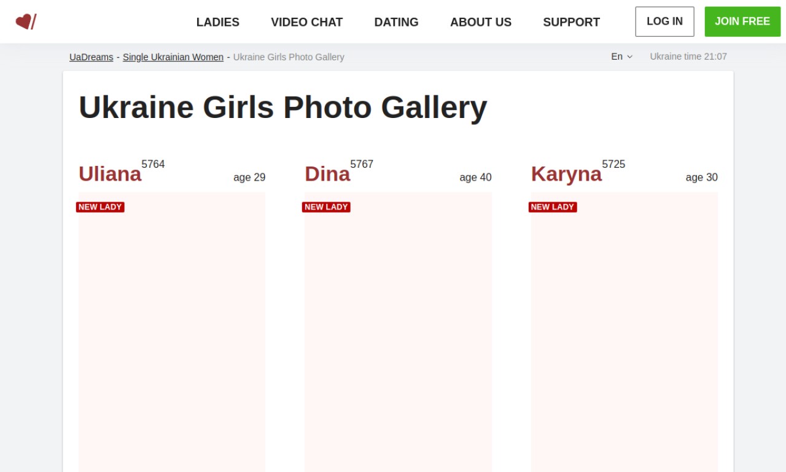Open the Ladies menu

[x=217, y=22]
